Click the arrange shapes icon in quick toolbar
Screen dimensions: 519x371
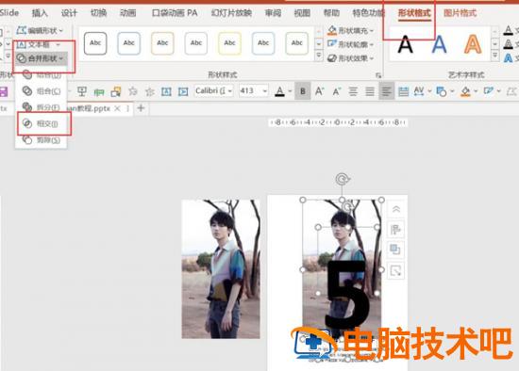(x=441, y=91)
